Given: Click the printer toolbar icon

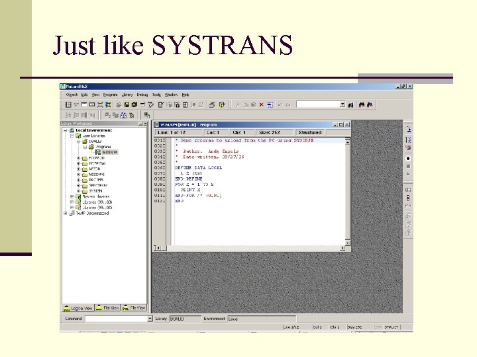Looking at the screenshot, I should tap(212, 104).
